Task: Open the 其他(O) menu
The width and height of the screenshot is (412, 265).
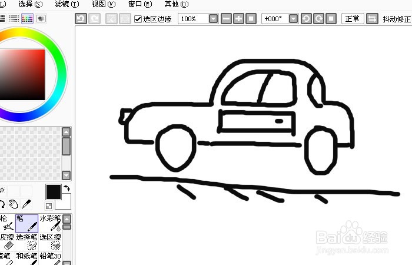Action: coord(177,4)
